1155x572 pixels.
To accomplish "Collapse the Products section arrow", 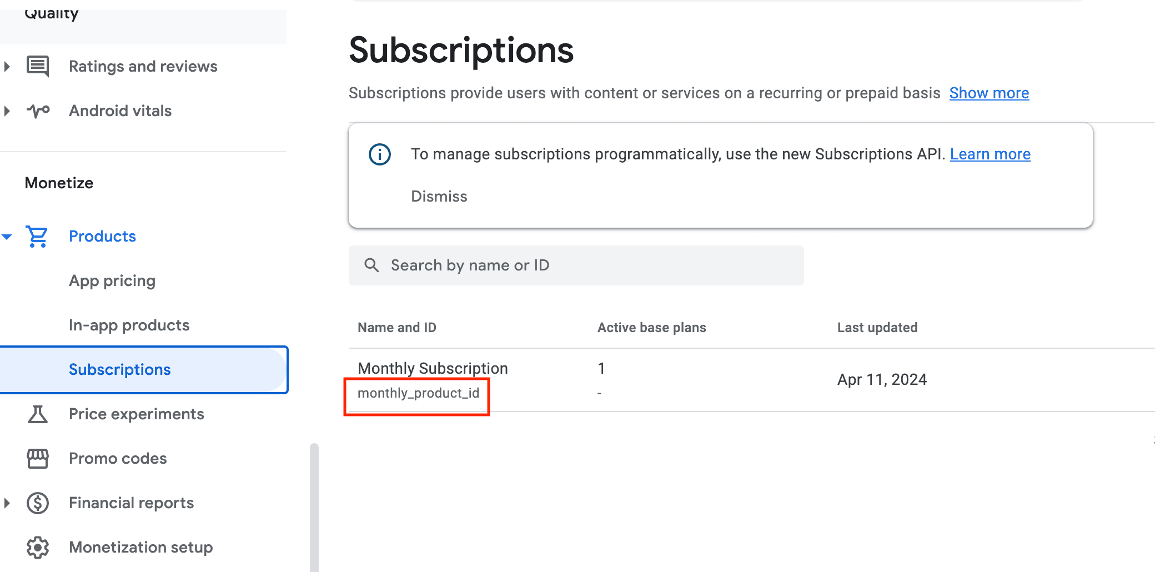I will [7, 237].
